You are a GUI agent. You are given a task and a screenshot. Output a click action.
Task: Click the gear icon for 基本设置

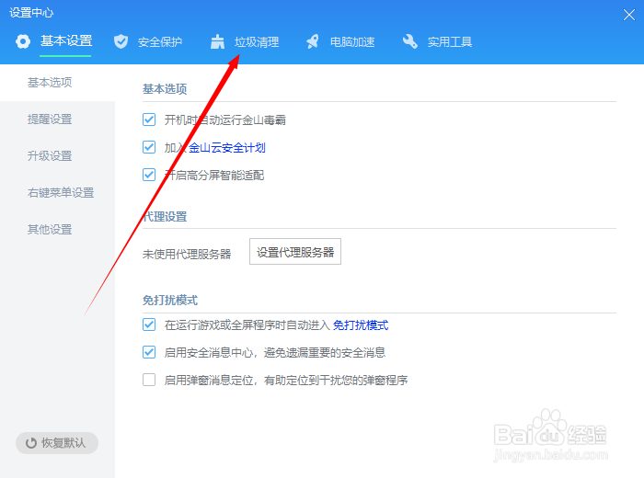coord(23,41)
